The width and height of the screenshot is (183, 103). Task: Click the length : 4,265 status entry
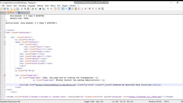(x=89, y=102)
